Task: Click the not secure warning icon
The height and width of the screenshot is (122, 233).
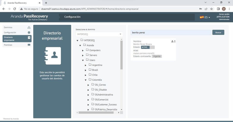Action: 22,9
